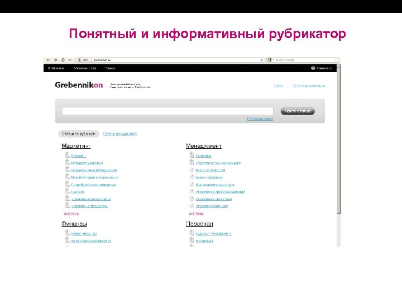Screen dimensions: 402x302
Task: Open the Интернет-маркетинг topic link
Action: (87, 163)
